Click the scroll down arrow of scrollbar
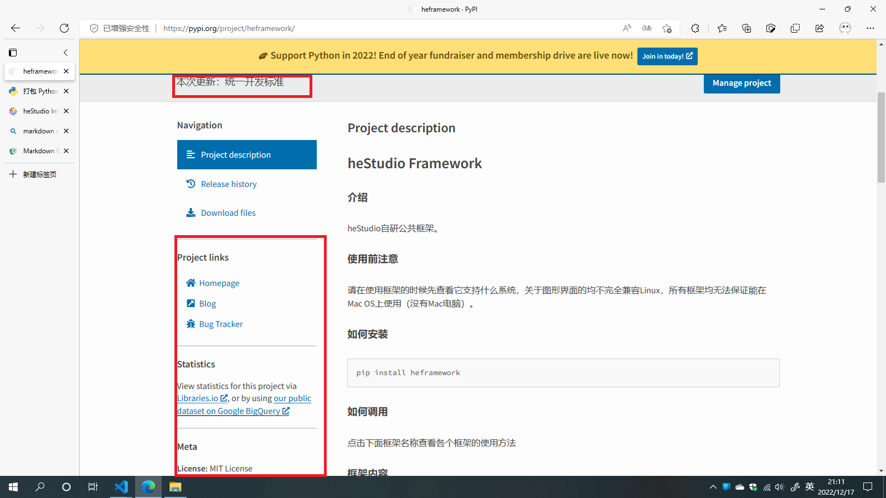 (x=881, y=471)
